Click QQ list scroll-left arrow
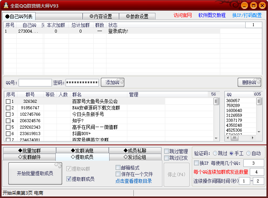 [x=228, y=138]
